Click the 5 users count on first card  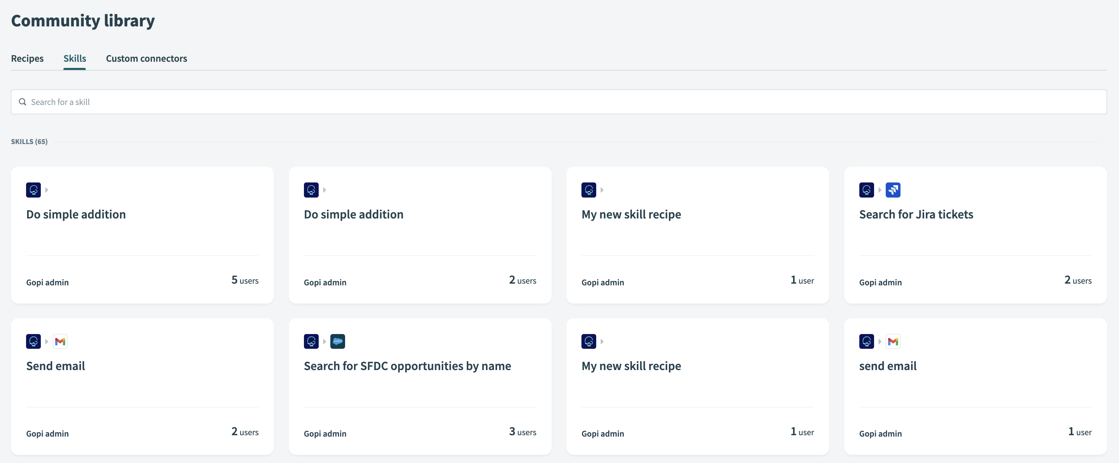pos(245,281)
